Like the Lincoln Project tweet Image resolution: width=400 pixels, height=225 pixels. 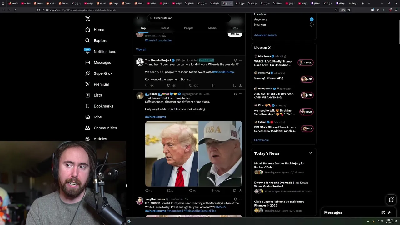[191, 85]
